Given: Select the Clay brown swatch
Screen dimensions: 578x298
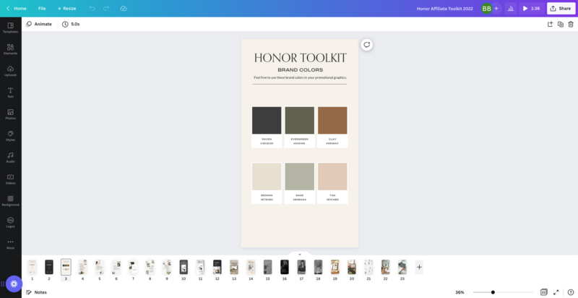Looking at the screenshot, I should [332, 120].
